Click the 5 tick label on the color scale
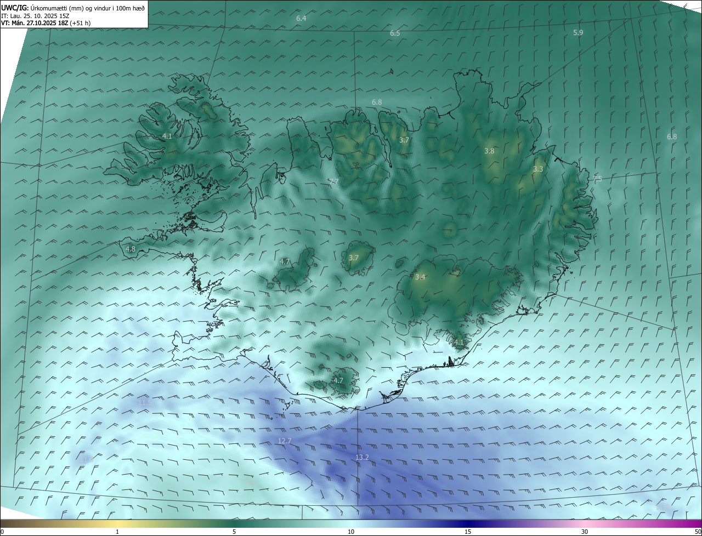The height and width of the screenshot is (536, 702). pos(234,532)
